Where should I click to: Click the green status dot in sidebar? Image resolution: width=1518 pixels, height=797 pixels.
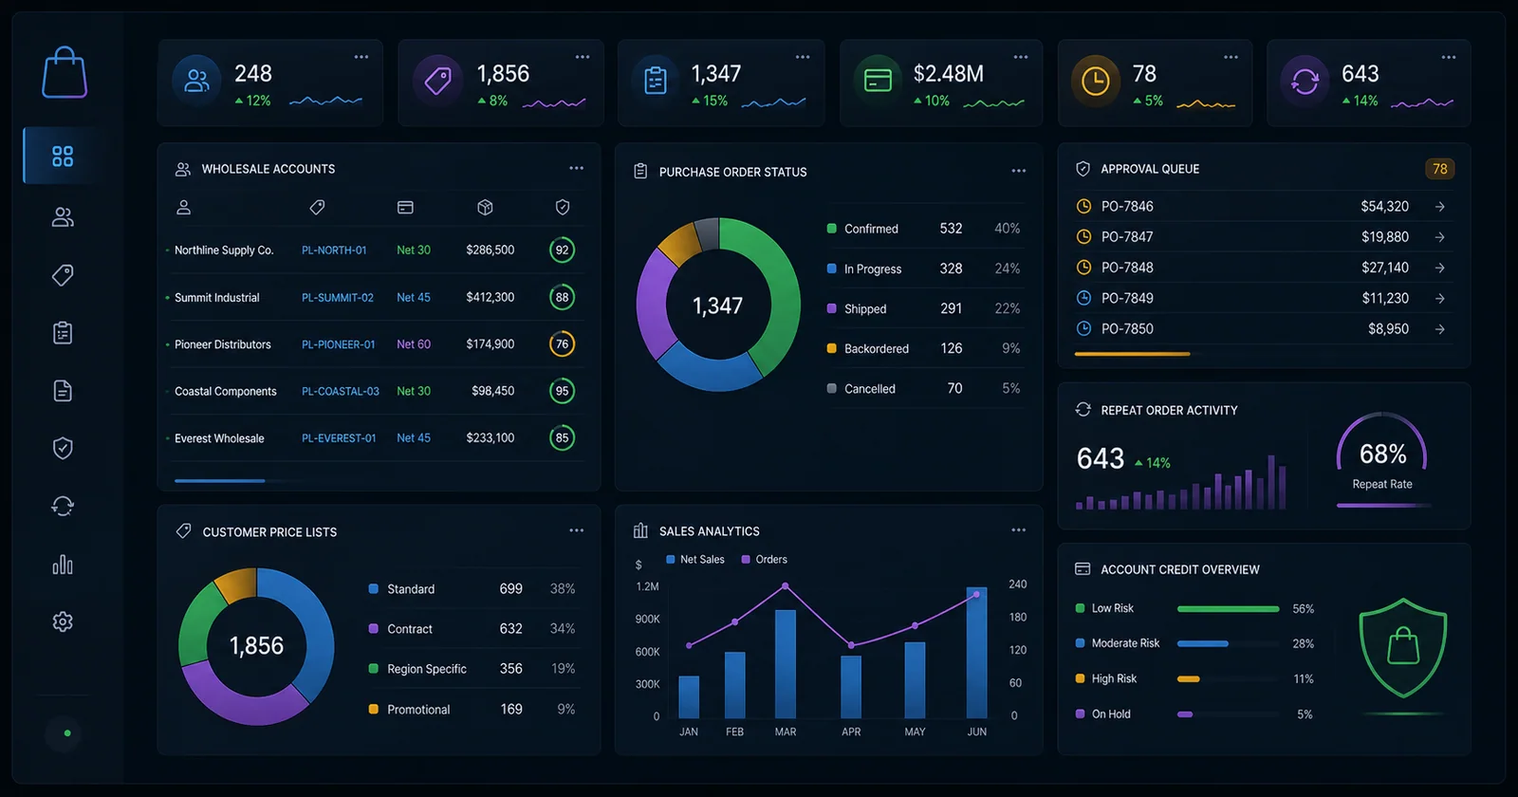[66, 733]
